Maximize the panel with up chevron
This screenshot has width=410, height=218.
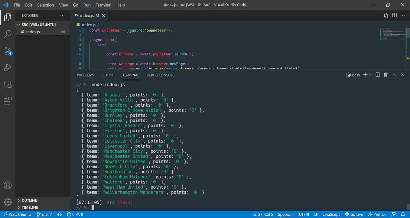pyautogui.click(x=394, y=75)
